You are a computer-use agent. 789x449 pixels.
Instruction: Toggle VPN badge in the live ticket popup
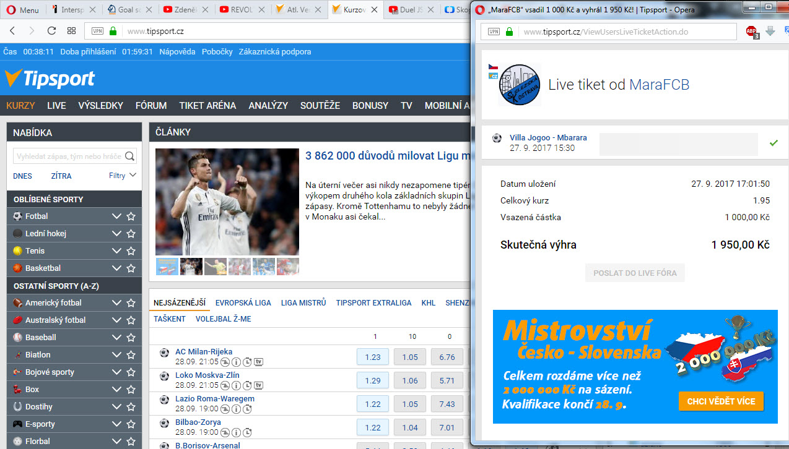[494, 32]
